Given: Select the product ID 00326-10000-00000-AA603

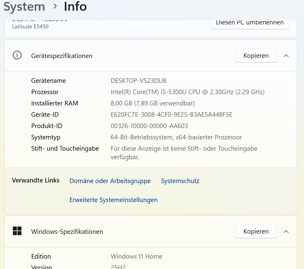Looking at the screenshot, I should (149, 126).
